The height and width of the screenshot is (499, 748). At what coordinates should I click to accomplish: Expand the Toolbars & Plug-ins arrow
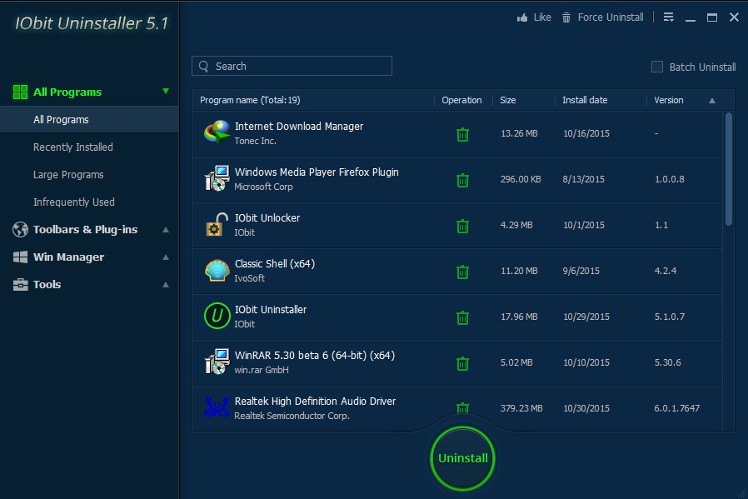tap(166, 230)
